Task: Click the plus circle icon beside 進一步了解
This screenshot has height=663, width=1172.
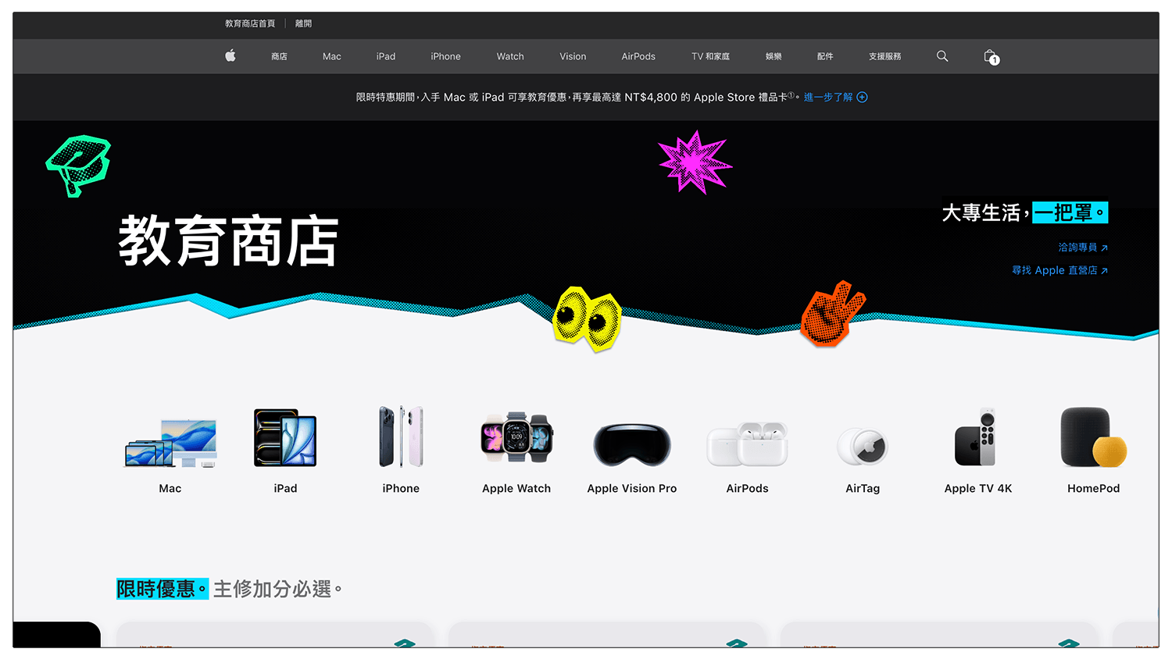Action: (862, 98)
